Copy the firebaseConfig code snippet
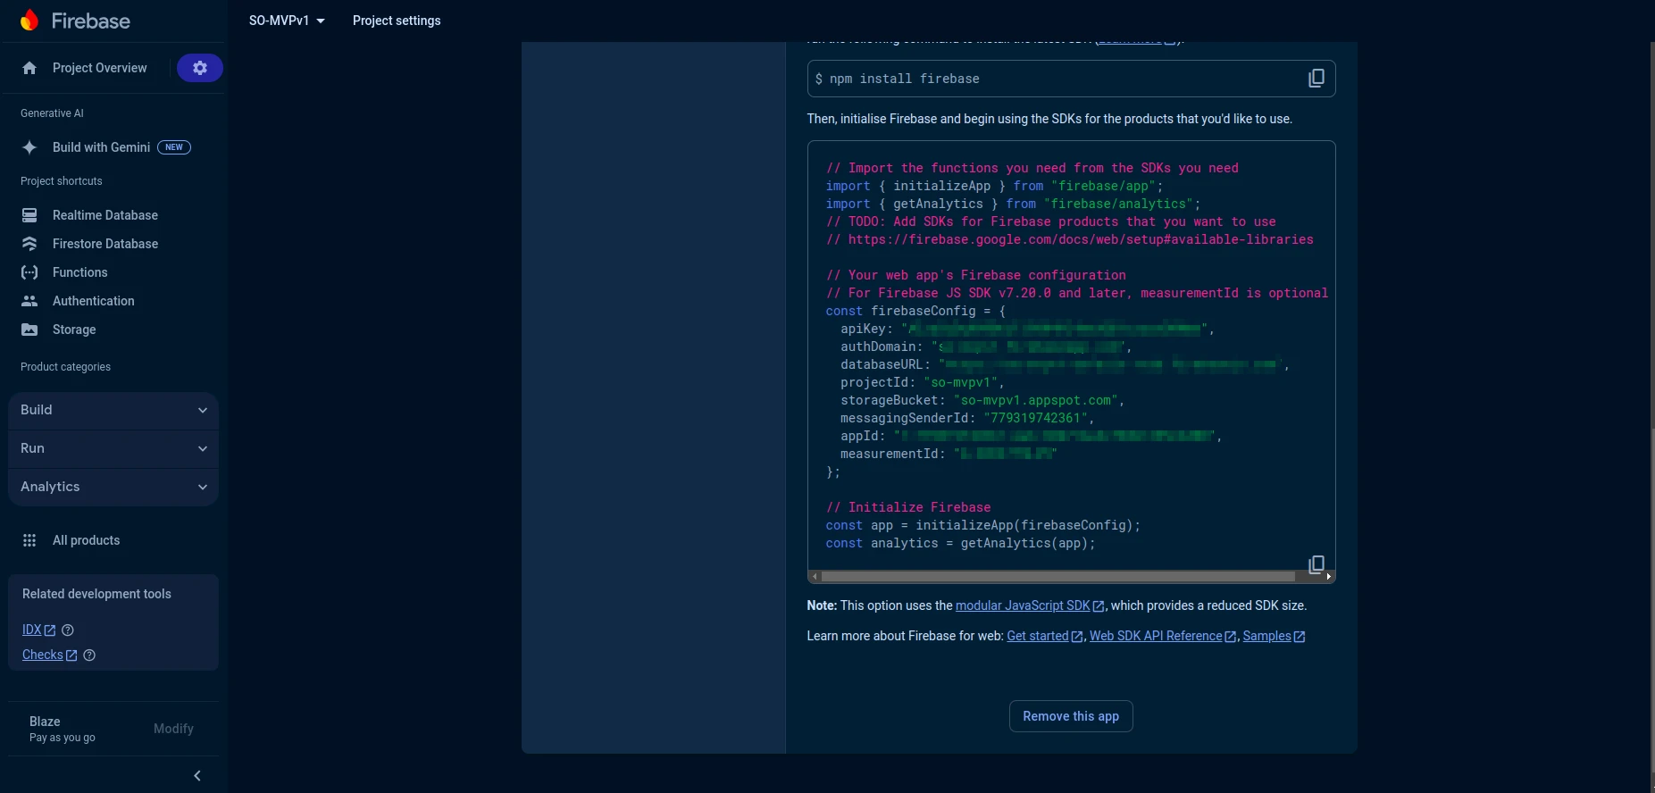Viewport: 1655px width, 793px height. click(x=1316, y=564)
